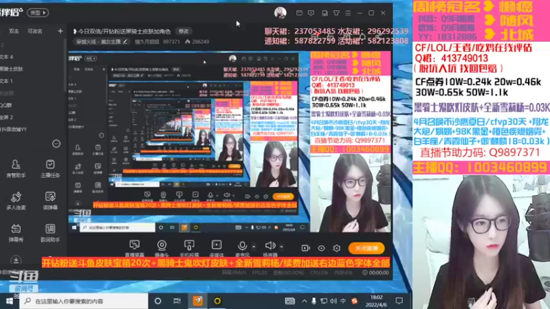Image resolution: width=550 pixels, height=309 pixels.
Task: Click the Windows taskbar search box
Action: [83, 301]
